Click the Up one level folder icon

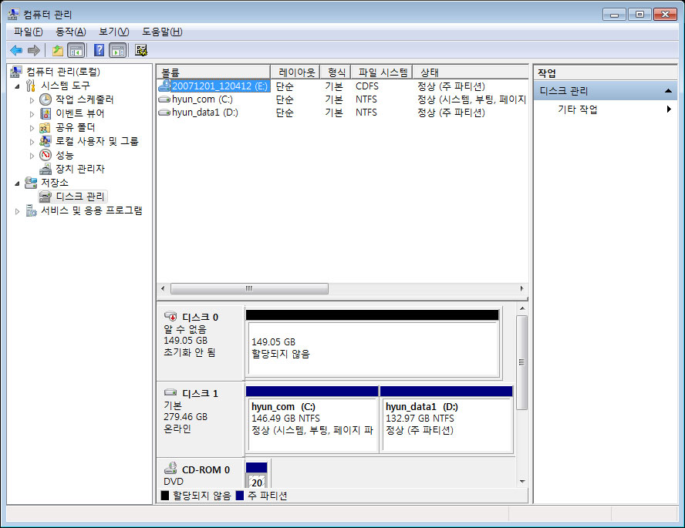(58, 51)
